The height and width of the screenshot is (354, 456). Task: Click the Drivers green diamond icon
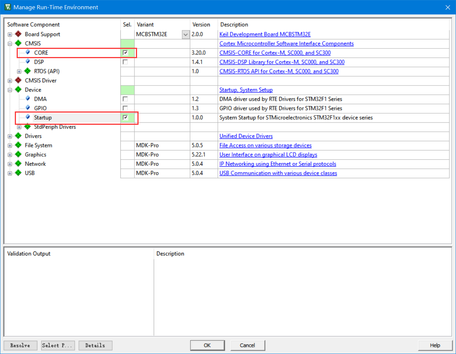19,136
